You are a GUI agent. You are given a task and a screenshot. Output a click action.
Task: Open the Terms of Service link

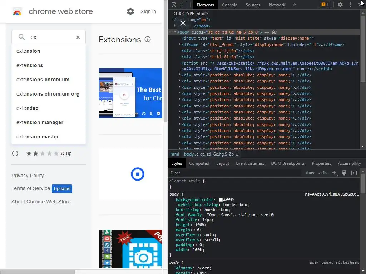click(x=31, y=188)
